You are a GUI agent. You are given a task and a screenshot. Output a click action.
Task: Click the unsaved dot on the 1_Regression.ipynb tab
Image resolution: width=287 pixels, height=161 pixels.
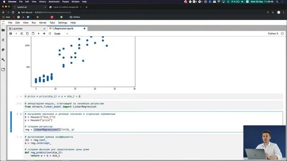(84, 29)
